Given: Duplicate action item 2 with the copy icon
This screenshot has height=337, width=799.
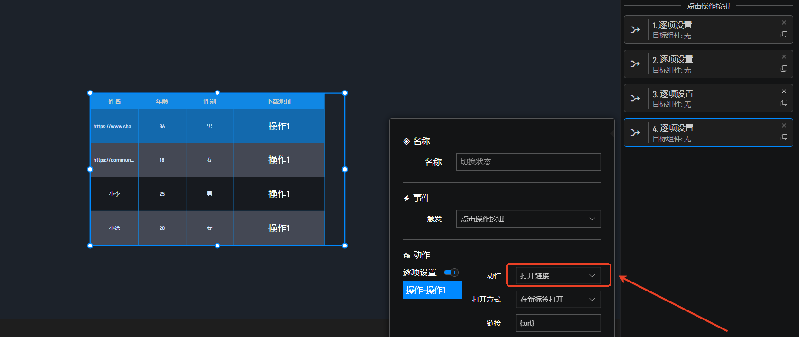Looking at the screenshot, I should (784, 69).
